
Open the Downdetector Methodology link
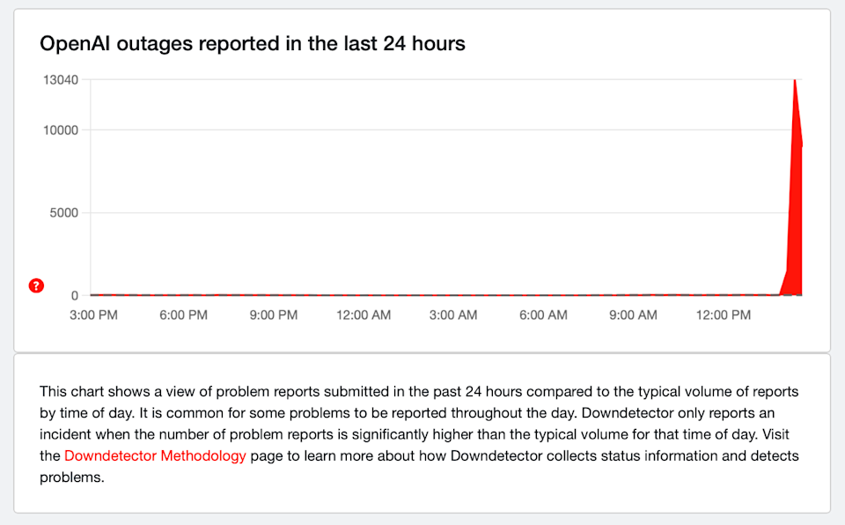click(x=155, y=455)
